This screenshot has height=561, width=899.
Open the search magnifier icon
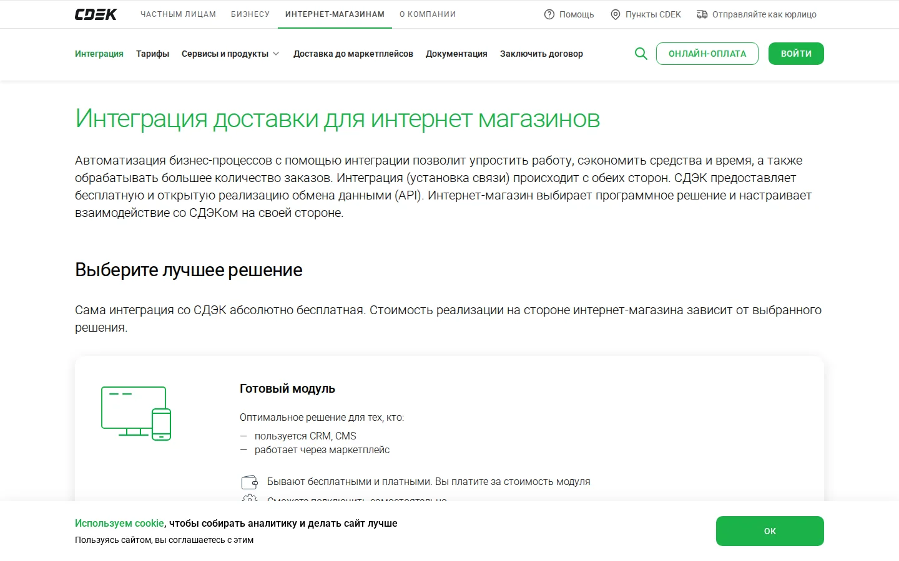(x=641, y=54)
